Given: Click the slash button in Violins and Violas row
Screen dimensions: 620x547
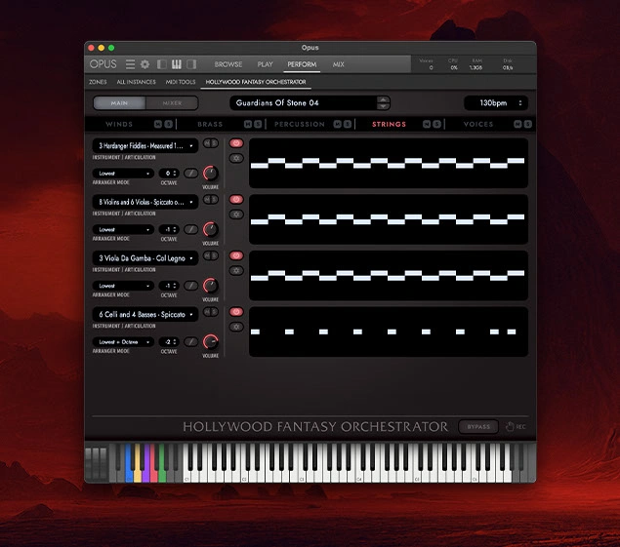Looking at the screenshot, I should 191,229.
